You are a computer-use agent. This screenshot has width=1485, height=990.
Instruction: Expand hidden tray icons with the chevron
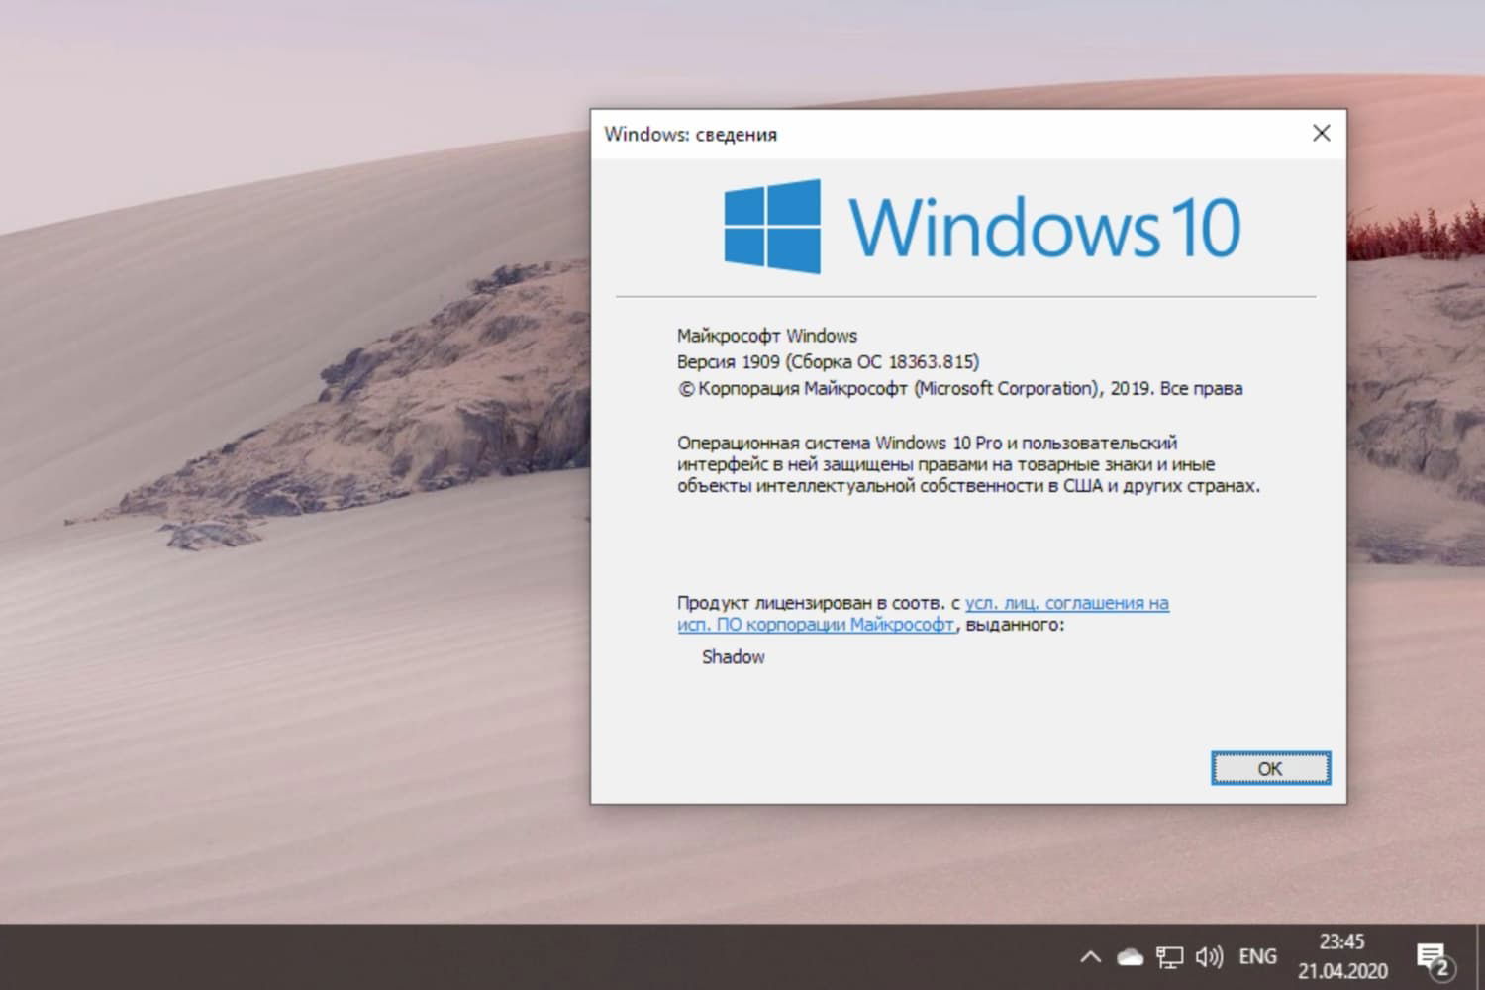tap(1090, 956)
